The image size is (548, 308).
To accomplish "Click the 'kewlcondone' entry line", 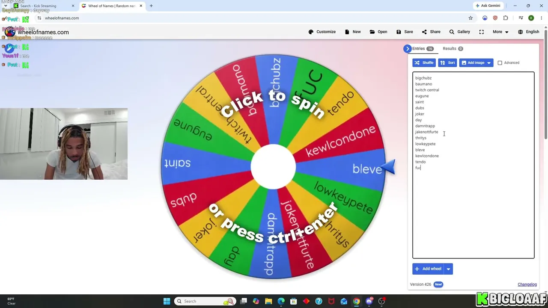I will pos(427,156).
